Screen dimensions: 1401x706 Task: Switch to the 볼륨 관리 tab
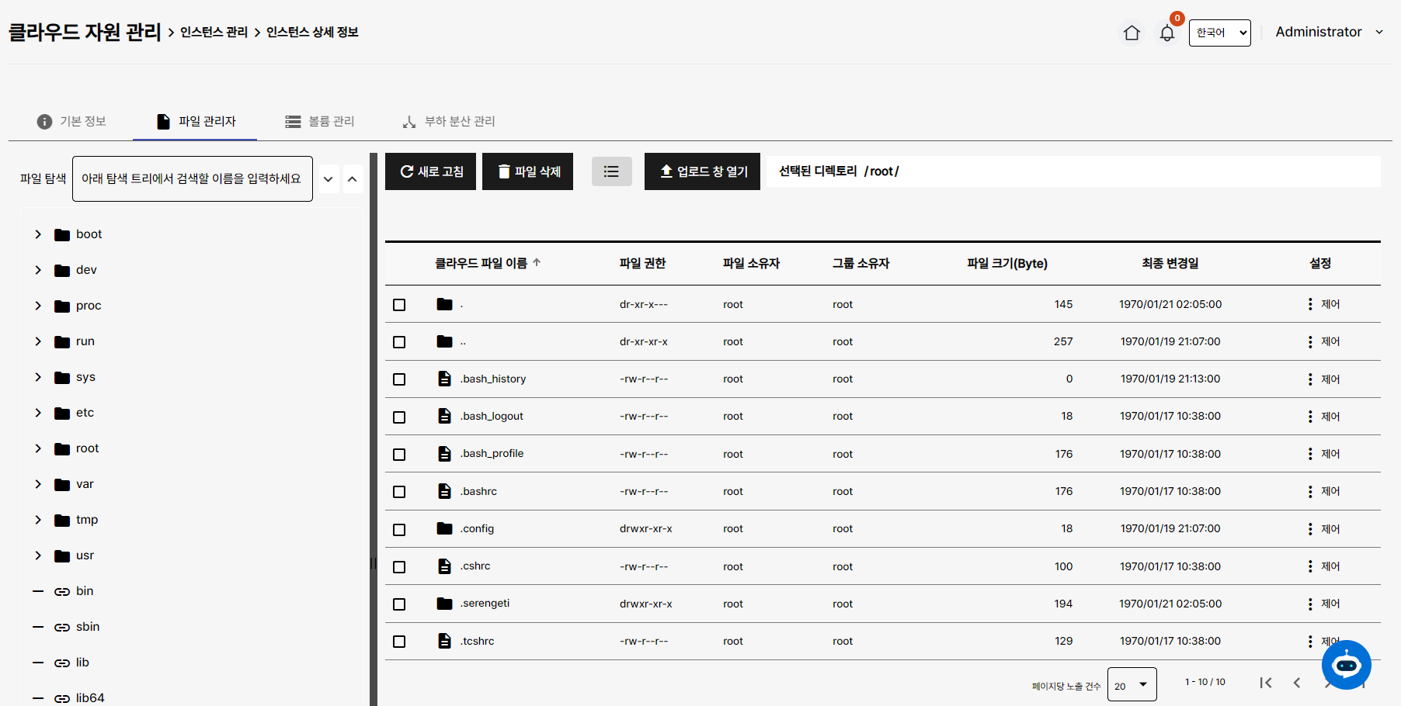click(320, 122)
